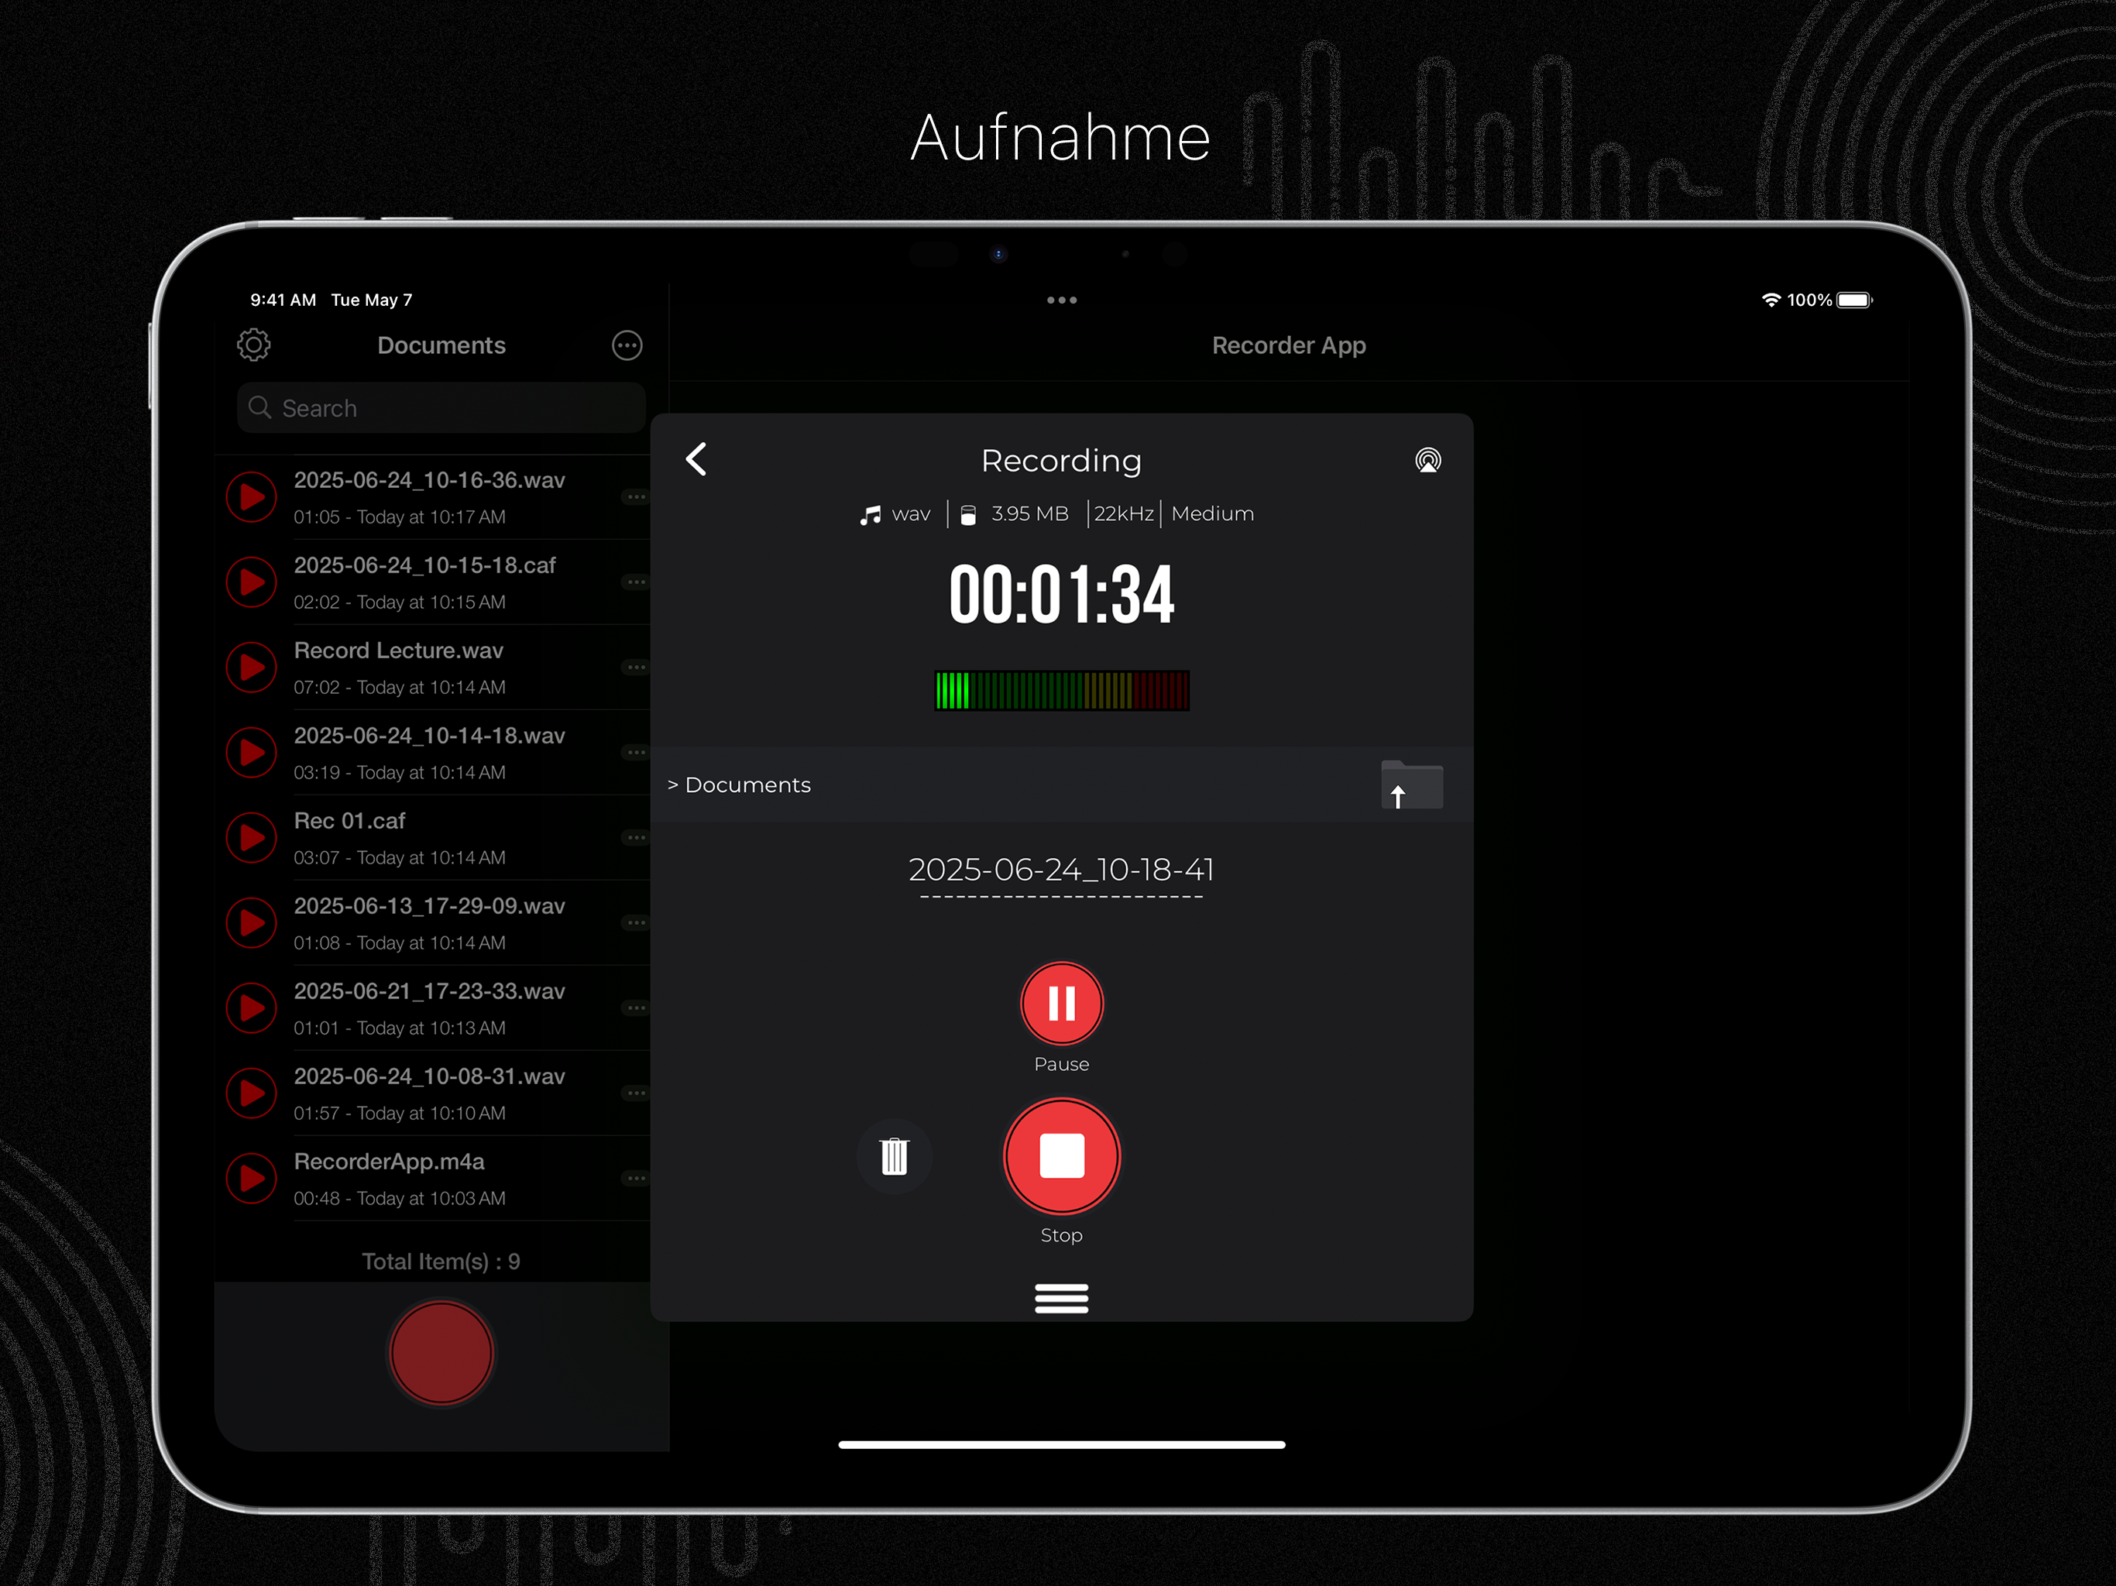Open options for Rec 01.caf
This screenshot has height=1586, width=2116.
pyautogui.click(x=635, y=838)
